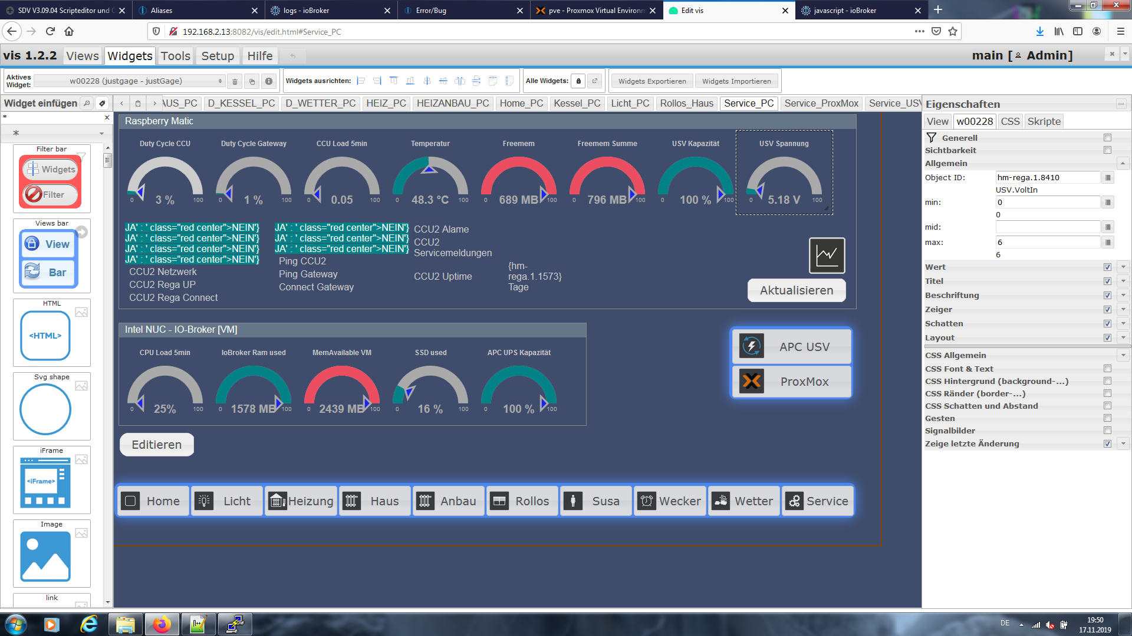The width and height of the screenshot is (1132, 636).
Task: Expand the Zeiger properties section
Action: point(1123,309)
